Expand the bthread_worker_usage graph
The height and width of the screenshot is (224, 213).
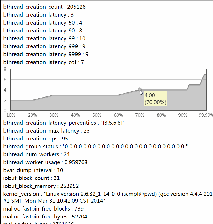pos(45,162)
